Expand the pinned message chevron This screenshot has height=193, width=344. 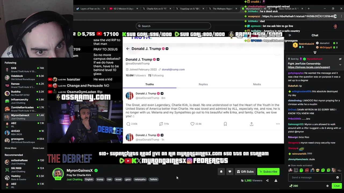coord(340,65)
